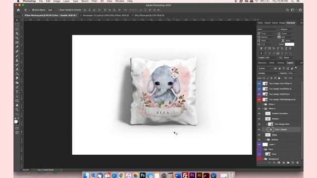The image size is (317, 178).
Task: Select the Rectangular Marquee tool
Action: (x=17, y=24)
